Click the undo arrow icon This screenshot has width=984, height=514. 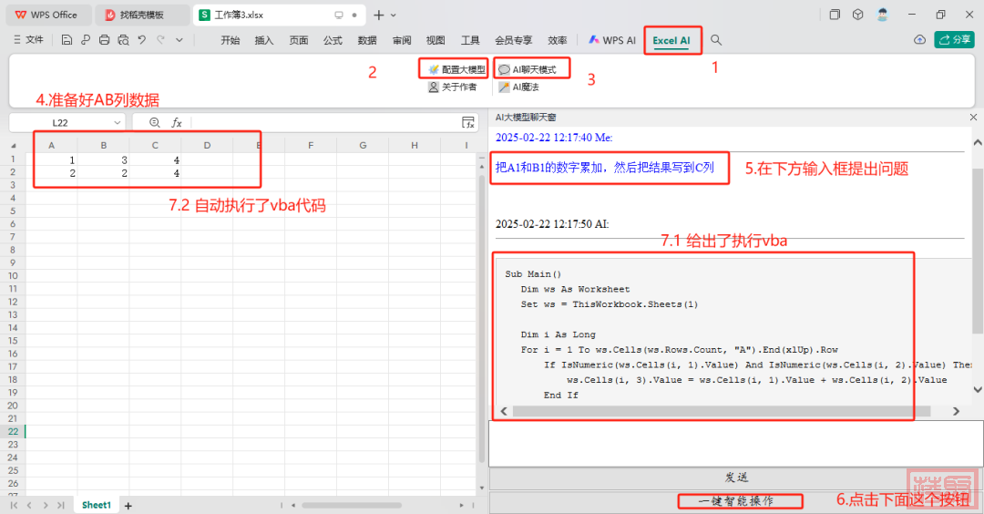[141, 40]
